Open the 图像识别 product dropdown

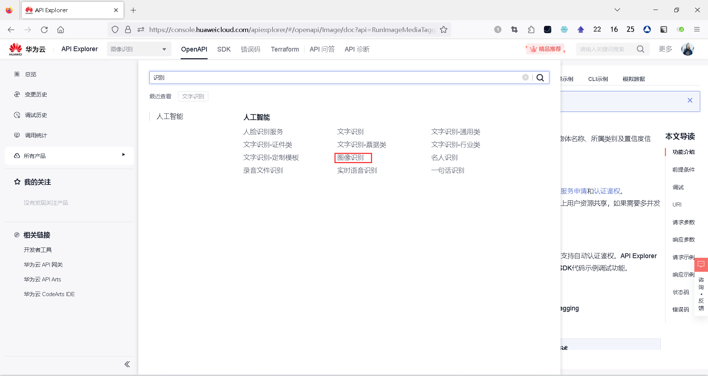139,49
